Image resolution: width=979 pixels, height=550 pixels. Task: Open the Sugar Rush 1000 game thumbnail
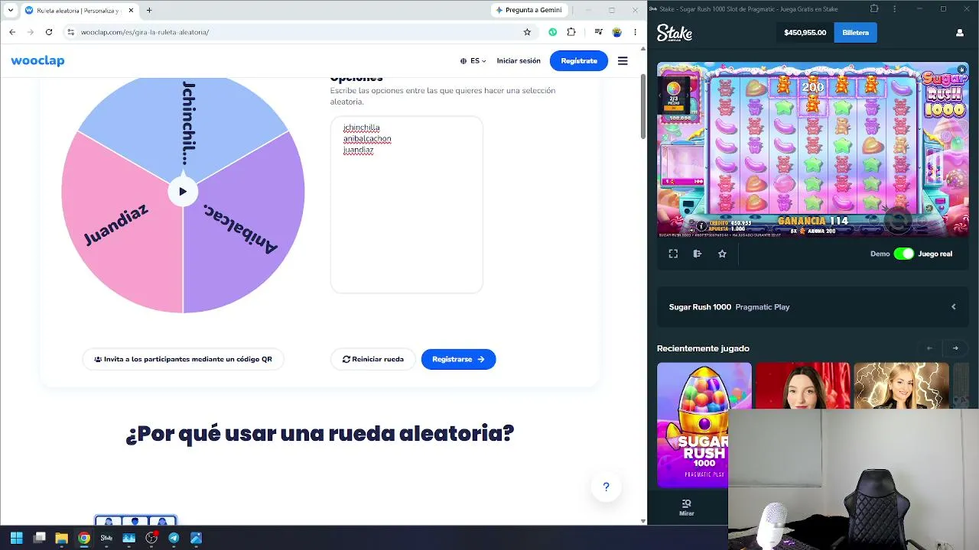(704, 425)
